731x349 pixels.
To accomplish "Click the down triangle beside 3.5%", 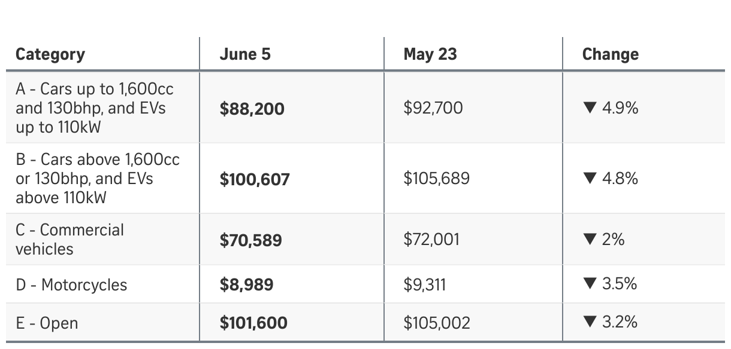I will (590, 284).
